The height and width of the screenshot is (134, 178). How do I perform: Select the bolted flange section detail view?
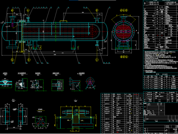[x=76, y=118]
